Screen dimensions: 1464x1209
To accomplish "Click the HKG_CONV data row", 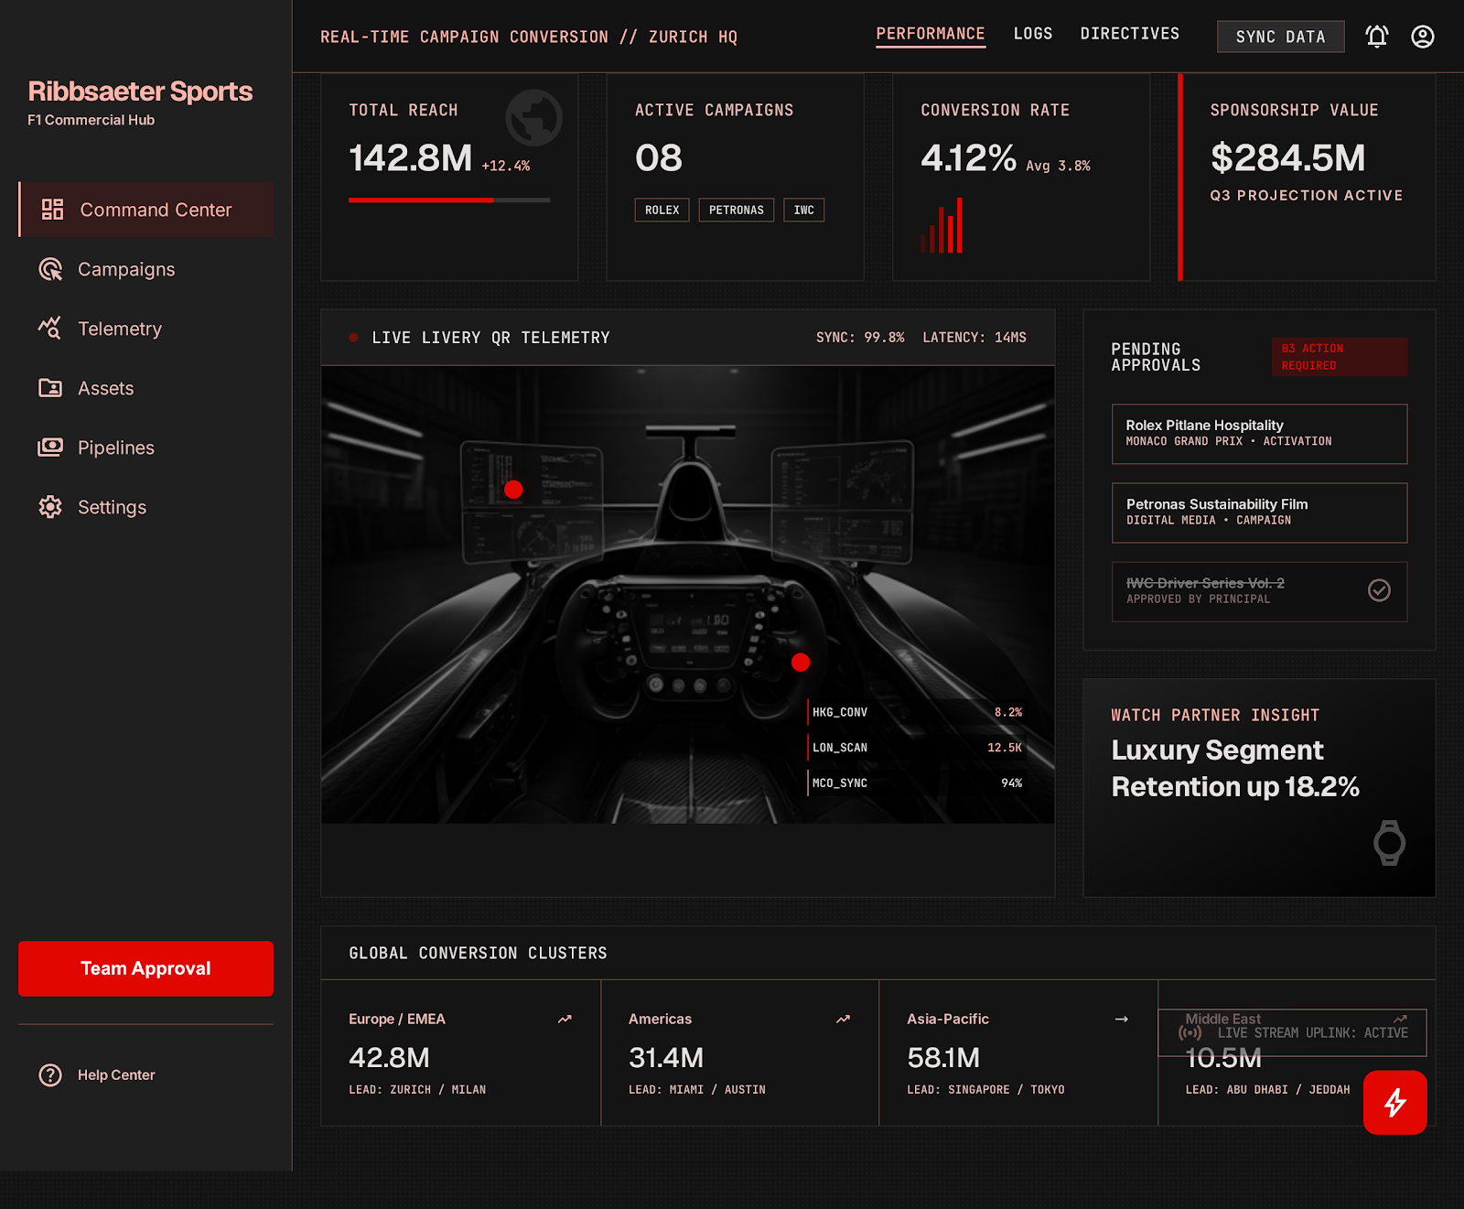I will click(x=917, y=712).
